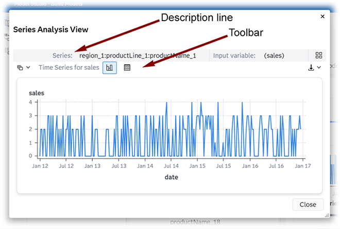This screenshot has width=340, height=229.
Task: Click the 'Jan 17' tick label on the x-axis
Action: (302, 166)
